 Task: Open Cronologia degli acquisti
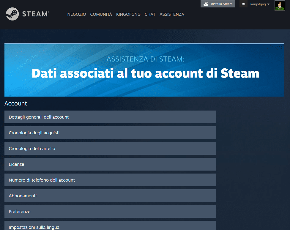(110, 133)
